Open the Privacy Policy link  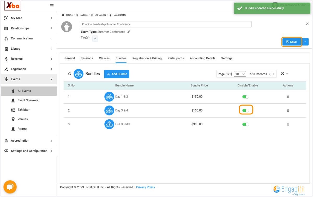(x=146, y=187)
